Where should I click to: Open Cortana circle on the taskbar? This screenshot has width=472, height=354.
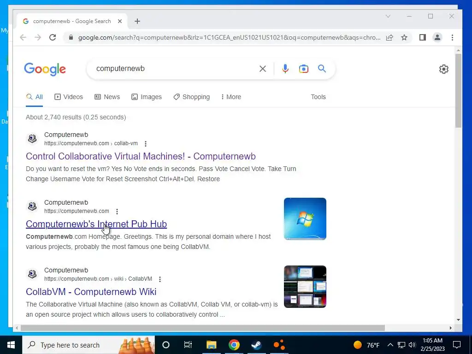click(x=166, y=345)
